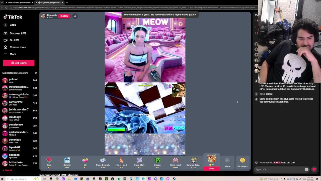
Task: Click the TikTok logo
Action: click(13, 17)
